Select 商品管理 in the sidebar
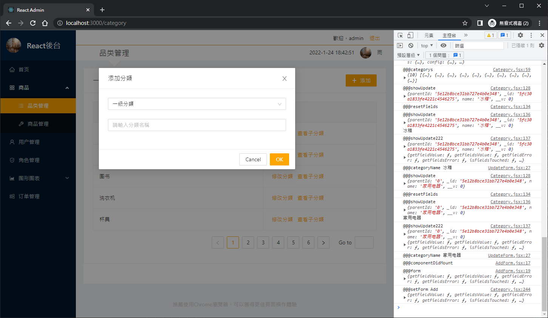This screenshot has height=318, width=548. (x=38, y=124)
